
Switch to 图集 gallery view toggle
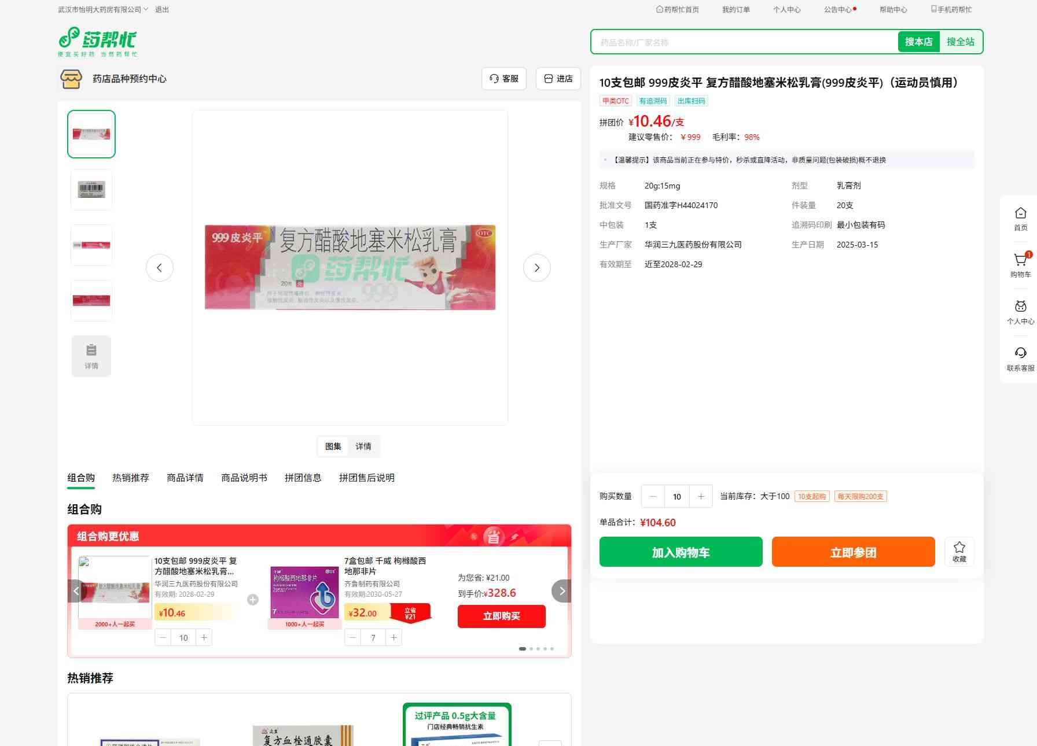point(333,446)
